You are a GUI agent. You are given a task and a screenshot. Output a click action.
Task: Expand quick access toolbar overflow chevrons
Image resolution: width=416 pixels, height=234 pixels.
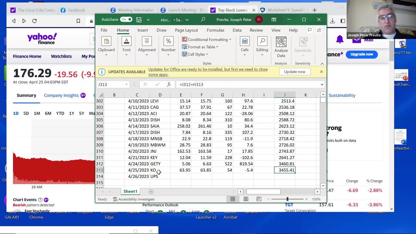point(148,19)
